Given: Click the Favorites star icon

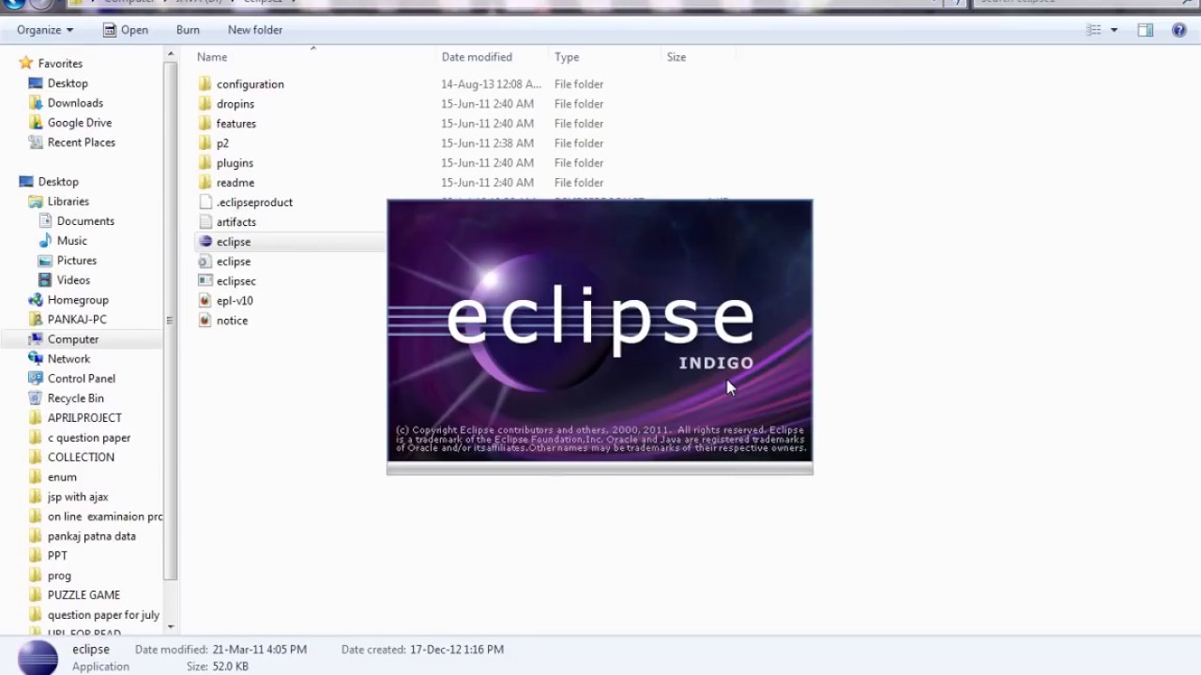Looking at the screenshot, I should pyautogui.click(x=26, y=63).
